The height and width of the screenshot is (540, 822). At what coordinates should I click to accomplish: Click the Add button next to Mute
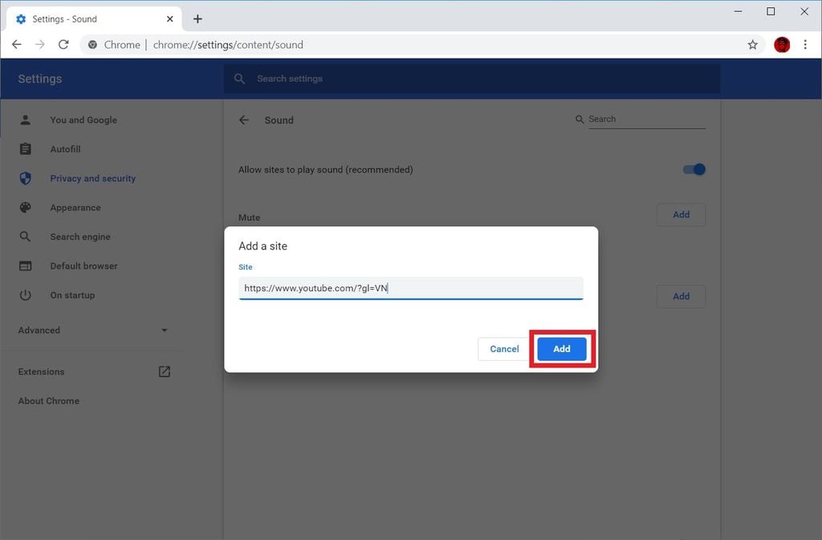pos(681,215)
